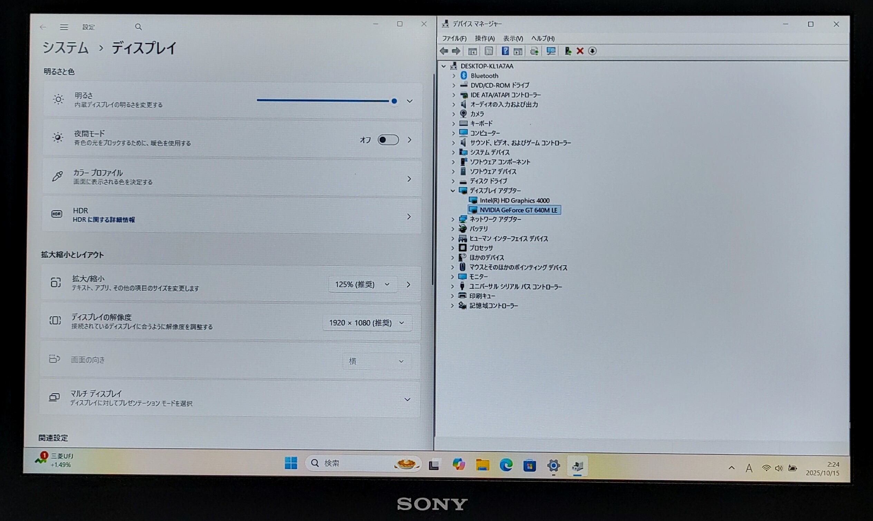Expand the Bluetooth device category
873x521 pixels.
453,76
